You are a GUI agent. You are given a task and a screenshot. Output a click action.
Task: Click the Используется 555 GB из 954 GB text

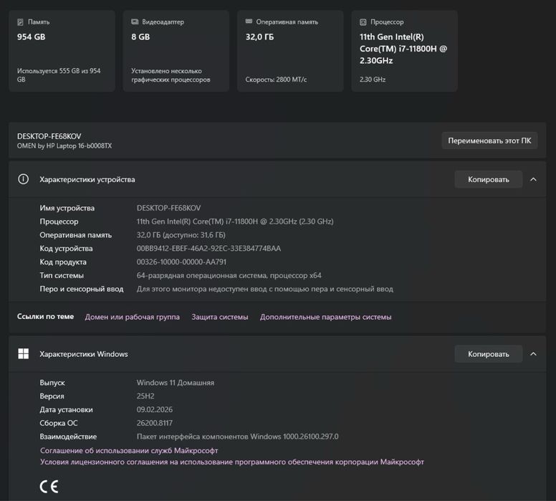click(59, 75)
